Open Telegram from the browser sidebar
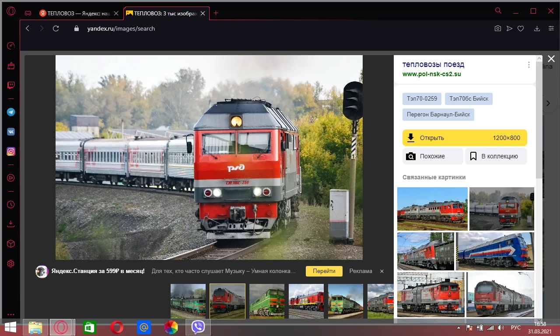560x336 pixels. (11, 112)
